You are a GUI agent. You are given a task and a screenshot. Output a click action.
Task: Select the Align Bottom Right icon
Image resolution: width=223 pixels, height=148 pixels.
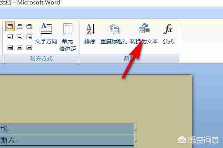tap(29, 48)
